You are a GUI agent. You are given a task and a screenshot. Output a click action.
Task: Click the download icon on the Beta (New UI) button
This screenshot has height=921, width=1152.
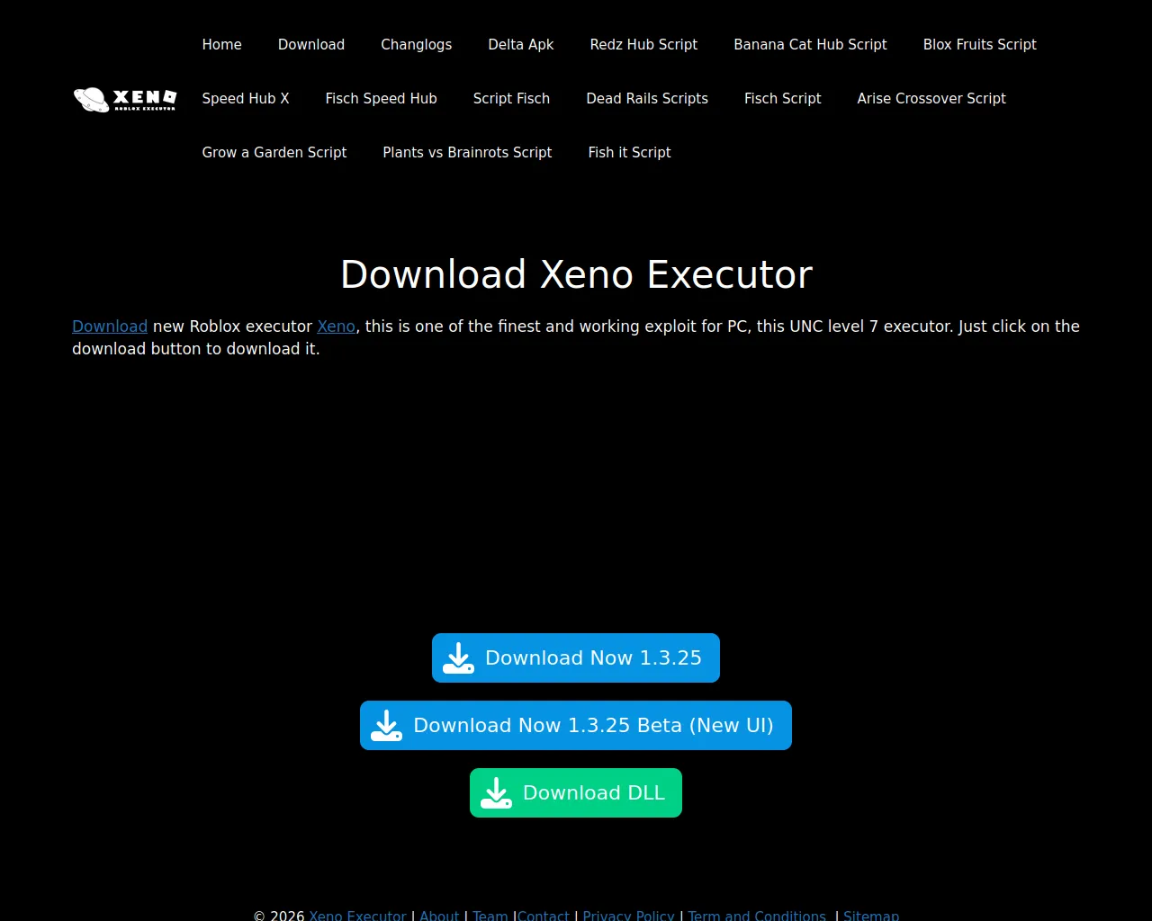coord(387,726)
